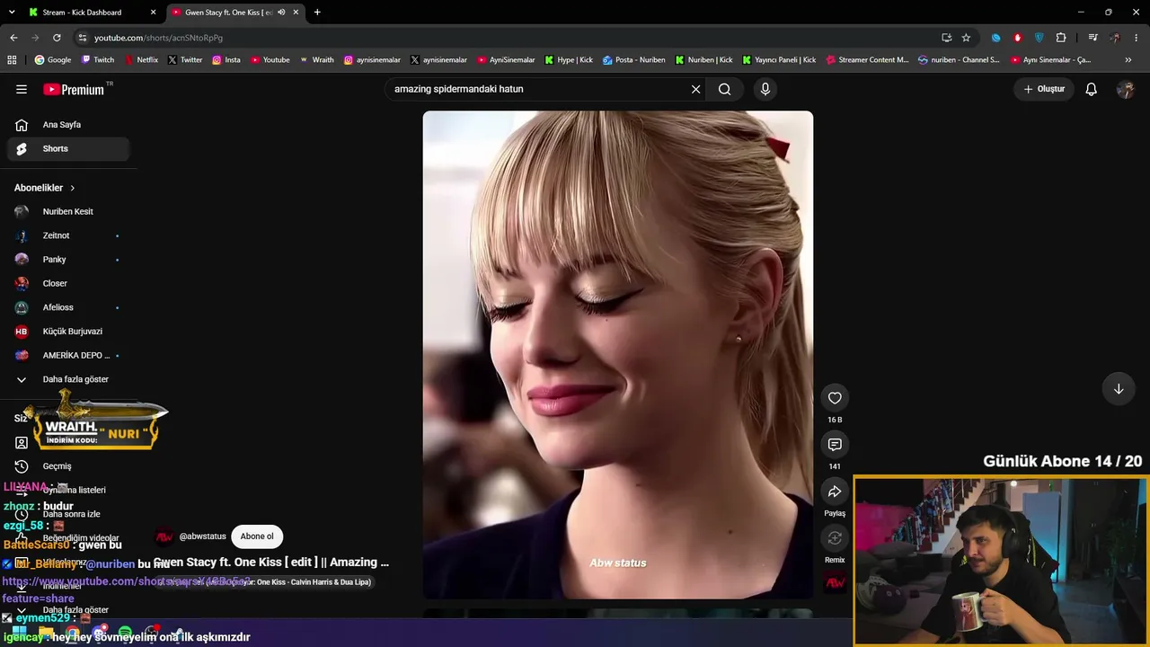Open the Google bookmark
The width and height of the screenshot is (1150, 647).
coord(53,60)
